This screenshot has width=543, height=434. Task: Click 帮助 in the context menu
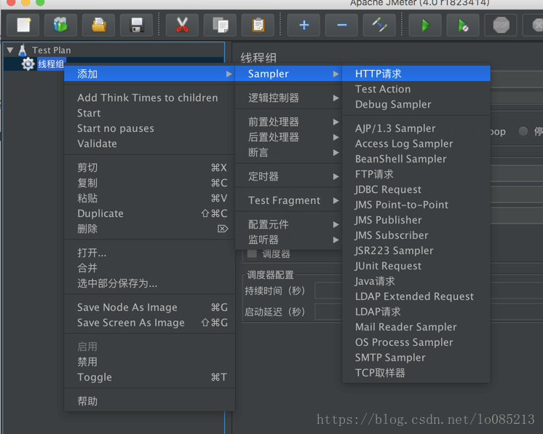(150, 401)
